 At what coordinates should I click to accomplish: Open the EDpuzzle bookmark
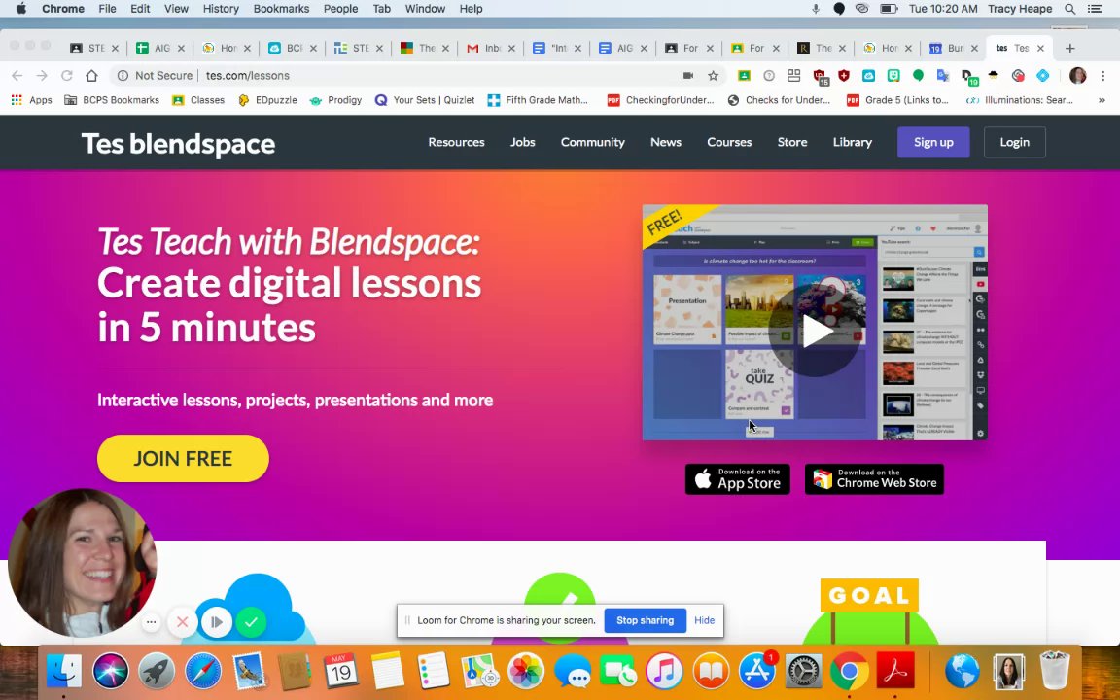(268, 100)
